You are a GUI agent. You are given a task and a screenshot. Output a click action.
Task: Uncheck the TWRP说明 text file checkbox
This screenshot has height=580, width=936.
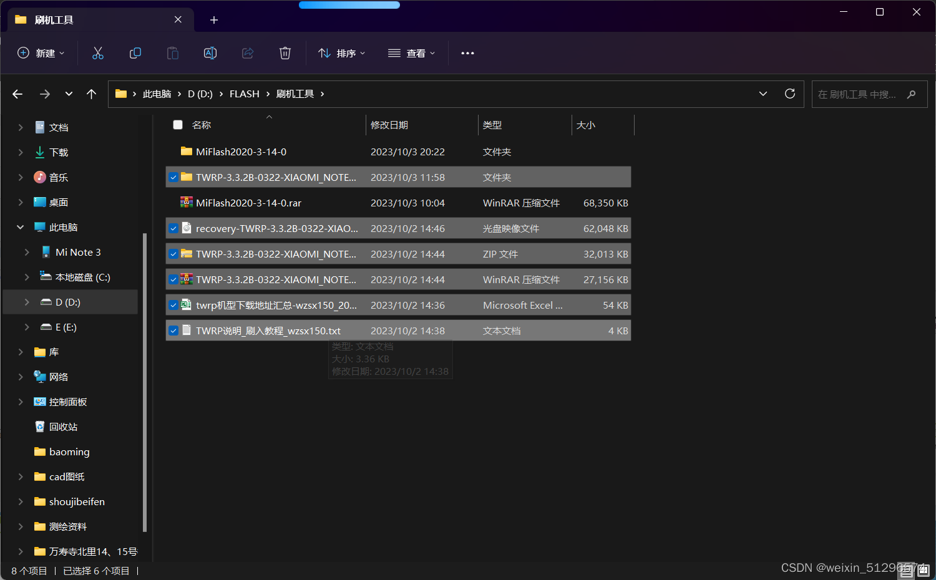(173, 331)
